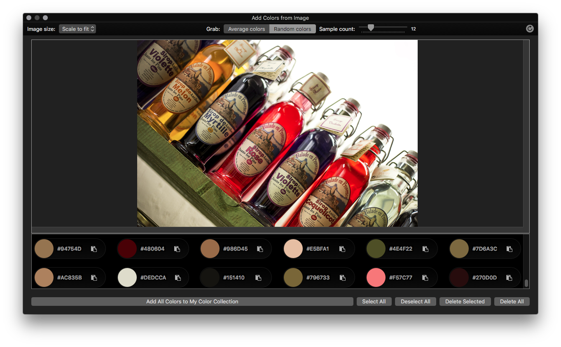The height and width of the screenshot is (347, 561).
Task: Select the #94754D color swatch circle
Action: (44, 249)
